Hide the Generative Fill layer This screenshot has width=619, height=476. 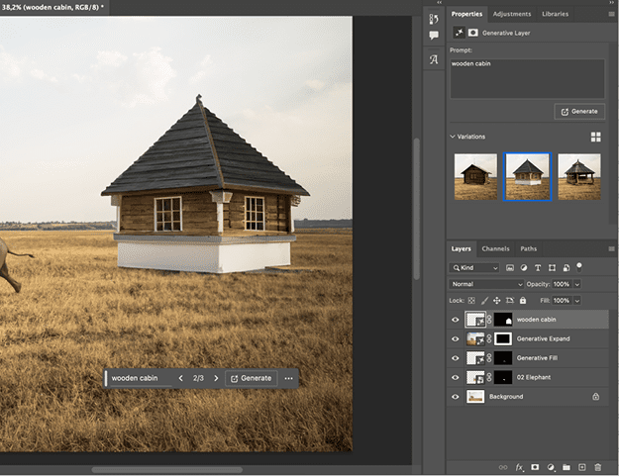(456, 358)
